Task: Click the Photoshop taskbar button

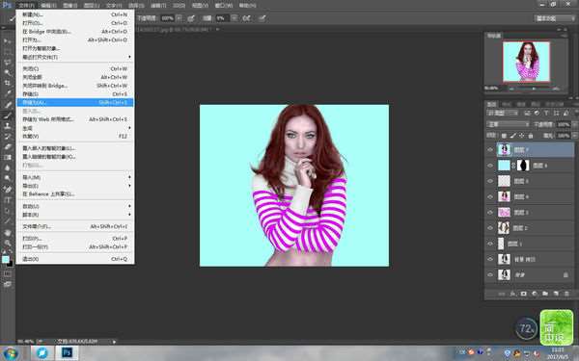Action: coord(67,353)
